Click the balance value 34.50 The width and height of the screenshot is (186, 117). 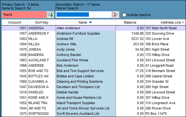[139, 49]
